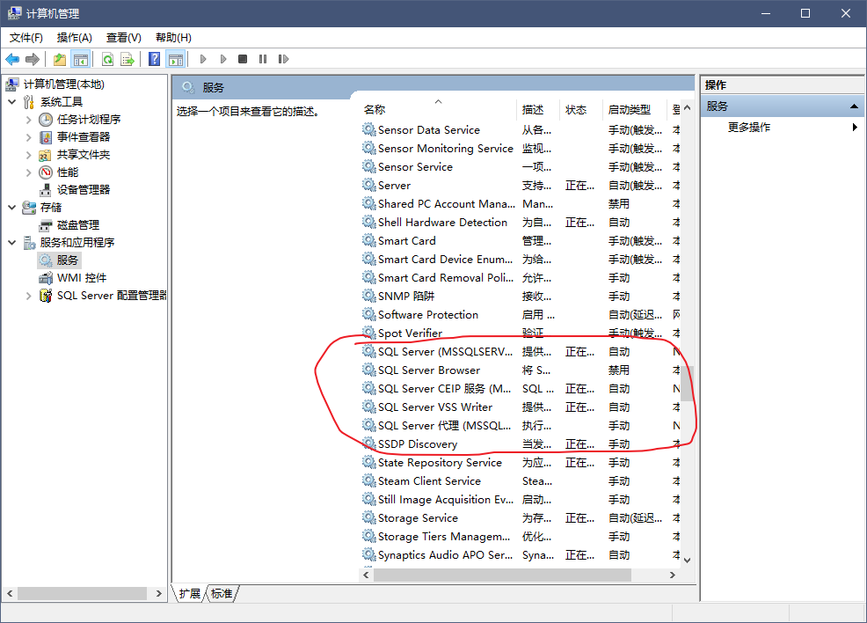The height and width of the screenshot is (623, 867).
Task: Switch to the 扩展 tab
Action: tap(190, 594)
